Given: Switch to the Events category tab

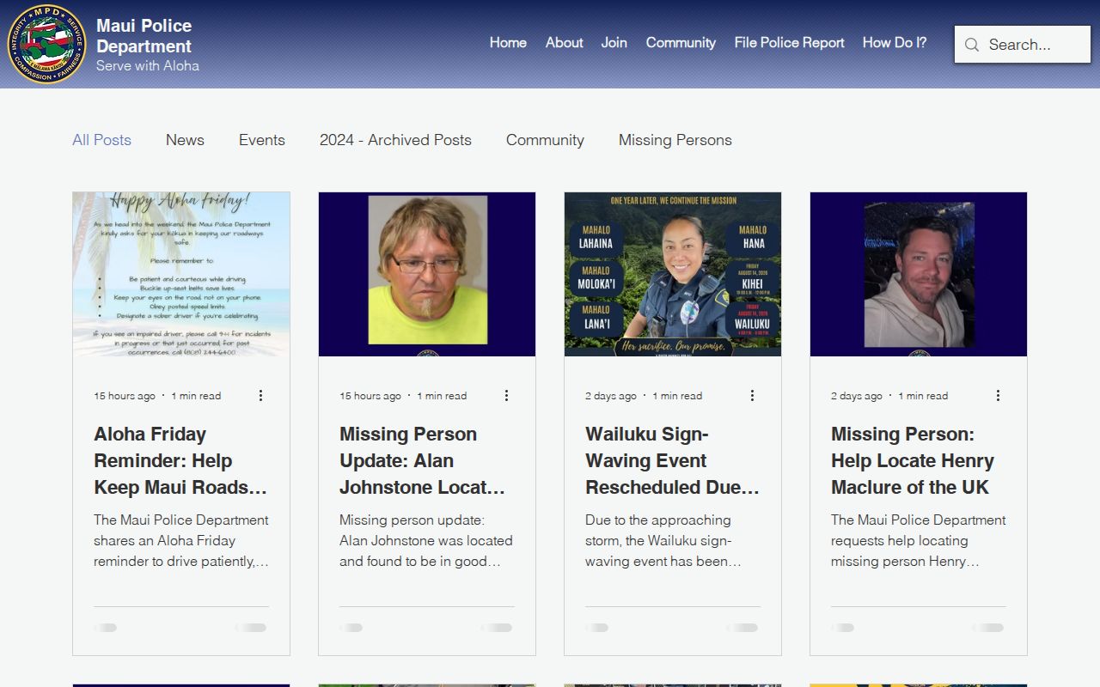Looking at the screenshot, I should coord(262,140).
